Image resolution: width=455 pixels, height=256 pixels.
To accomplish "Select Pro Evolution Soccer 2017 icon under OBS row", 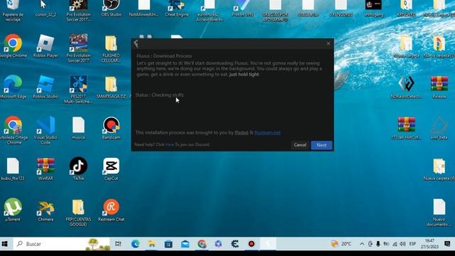I will 78,48.
